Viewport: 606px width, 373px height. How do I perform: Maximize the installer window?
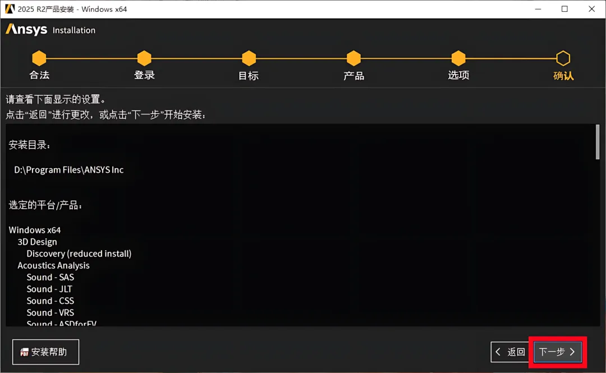[x=564, y=9]
